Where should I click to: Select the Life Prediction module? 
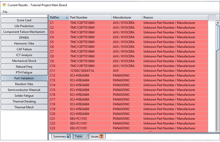tap(24, 26)
